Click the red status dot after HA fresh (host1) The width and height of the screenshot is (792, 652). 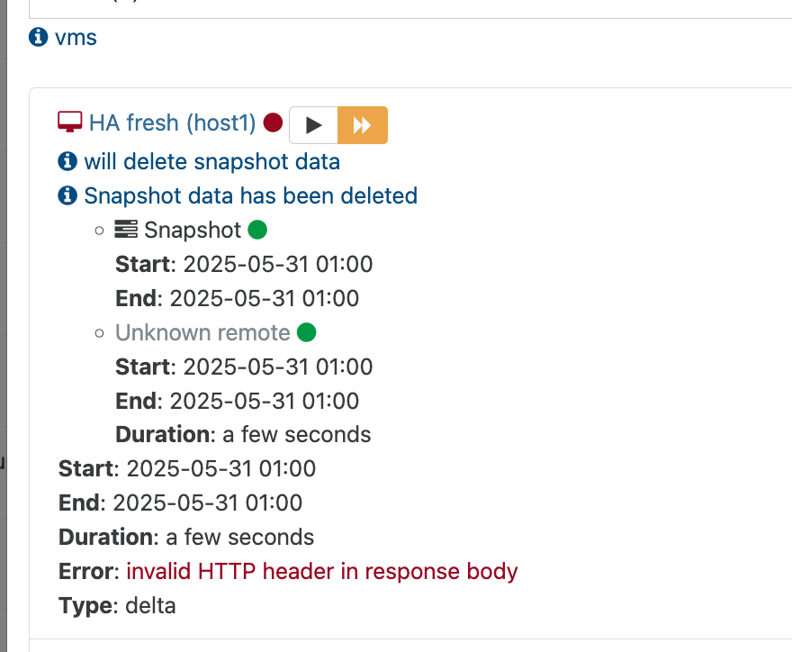click(x=274, y=122)
